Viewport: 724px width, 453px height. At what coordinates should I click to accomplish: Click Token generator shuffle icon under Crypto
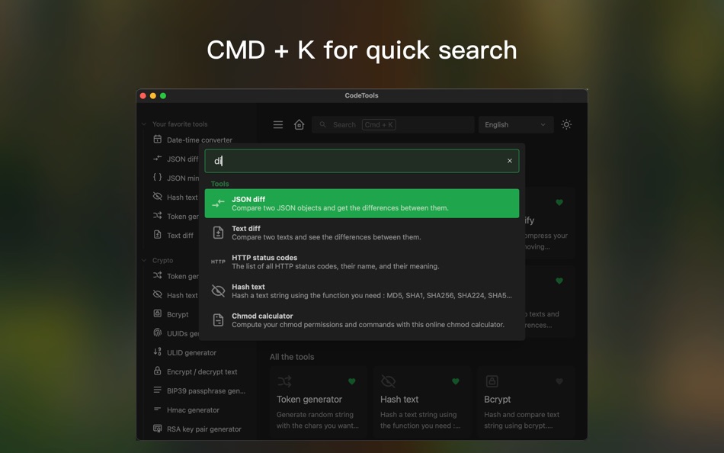pyautogui.click(x=158, y=275)
